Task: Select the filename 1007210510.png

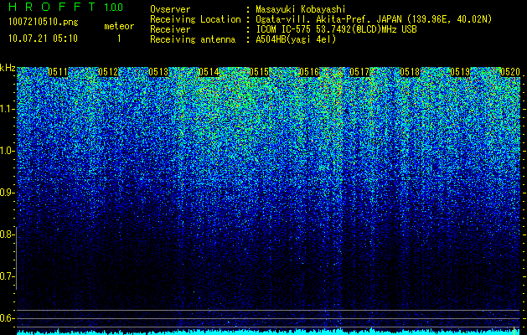Action: (x=44, y=23)
